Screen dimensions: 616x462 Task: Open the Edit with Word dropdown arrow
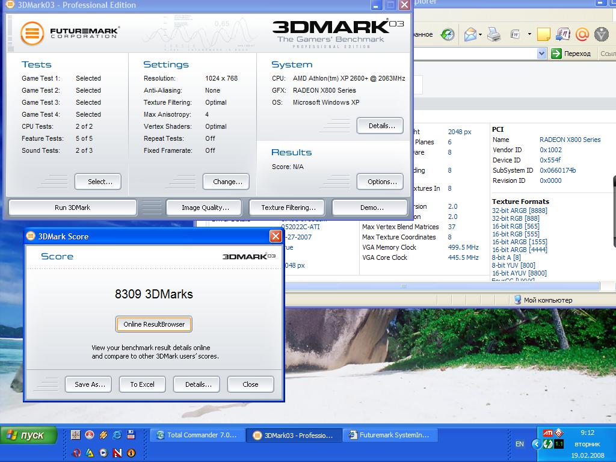[x=529, y=34]
